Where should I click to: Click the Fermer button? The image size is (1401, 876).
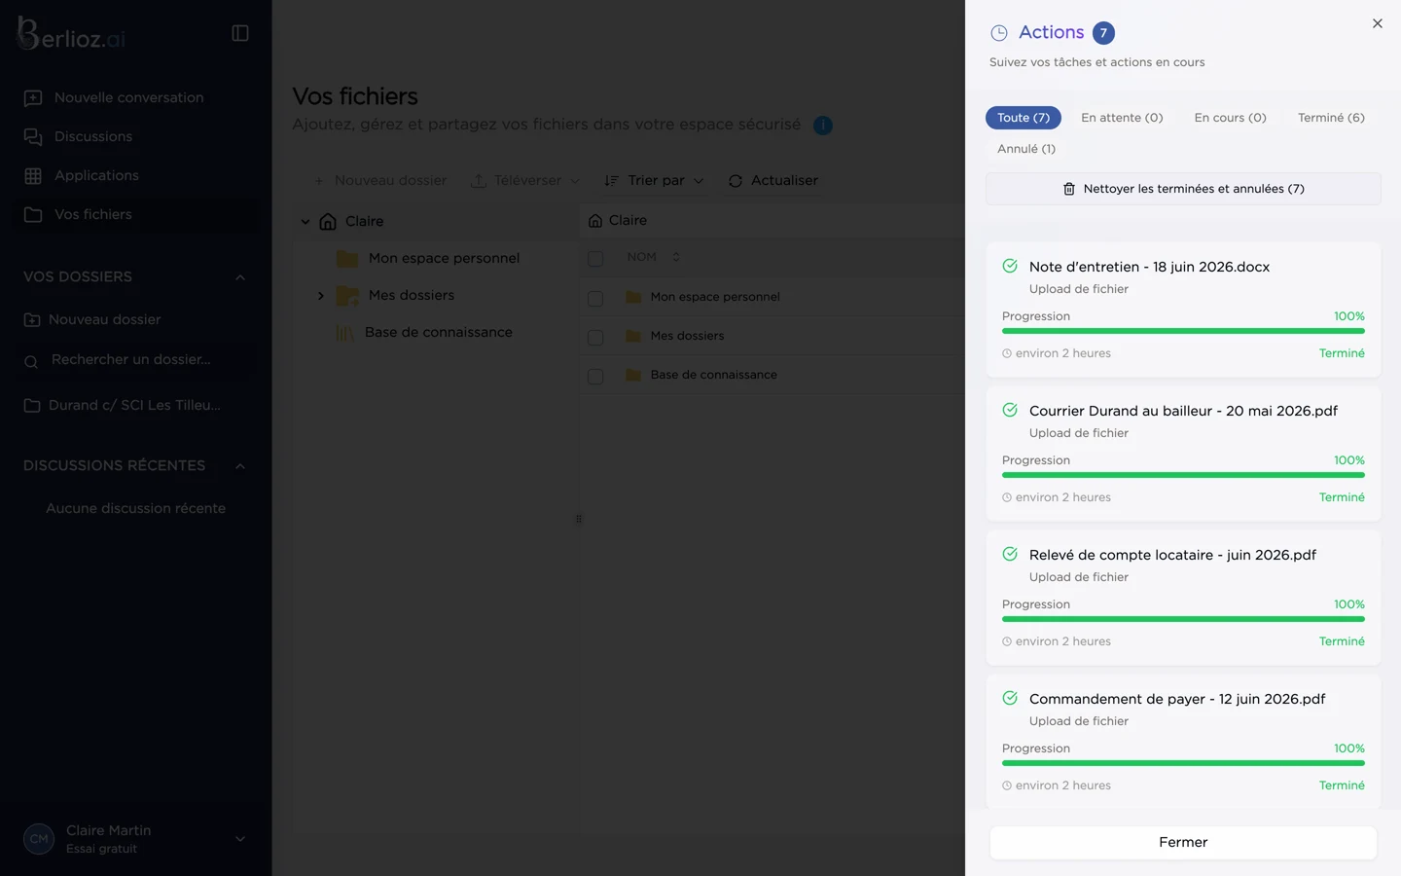tap(1183, 843)
